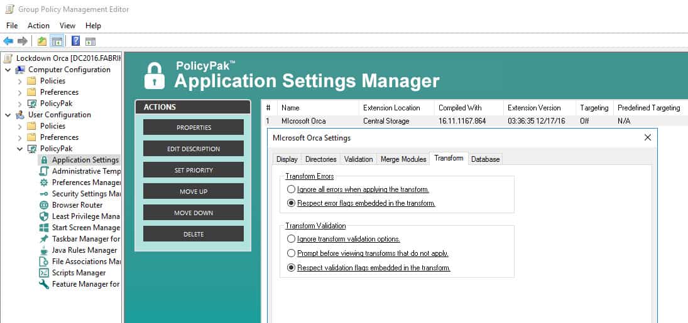This screenshot has width=688, height=323.
Task: Open the Help question mark toolbar icon
Action: pos(75,41)
